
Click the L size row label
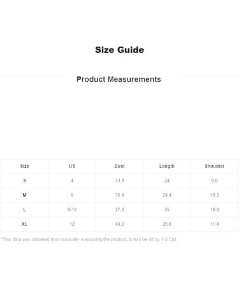click(x=25, y=210)
